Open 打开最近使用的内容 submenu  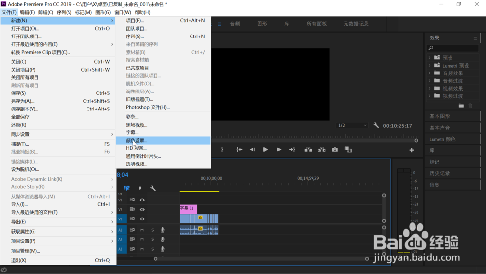tap(58, 44)
